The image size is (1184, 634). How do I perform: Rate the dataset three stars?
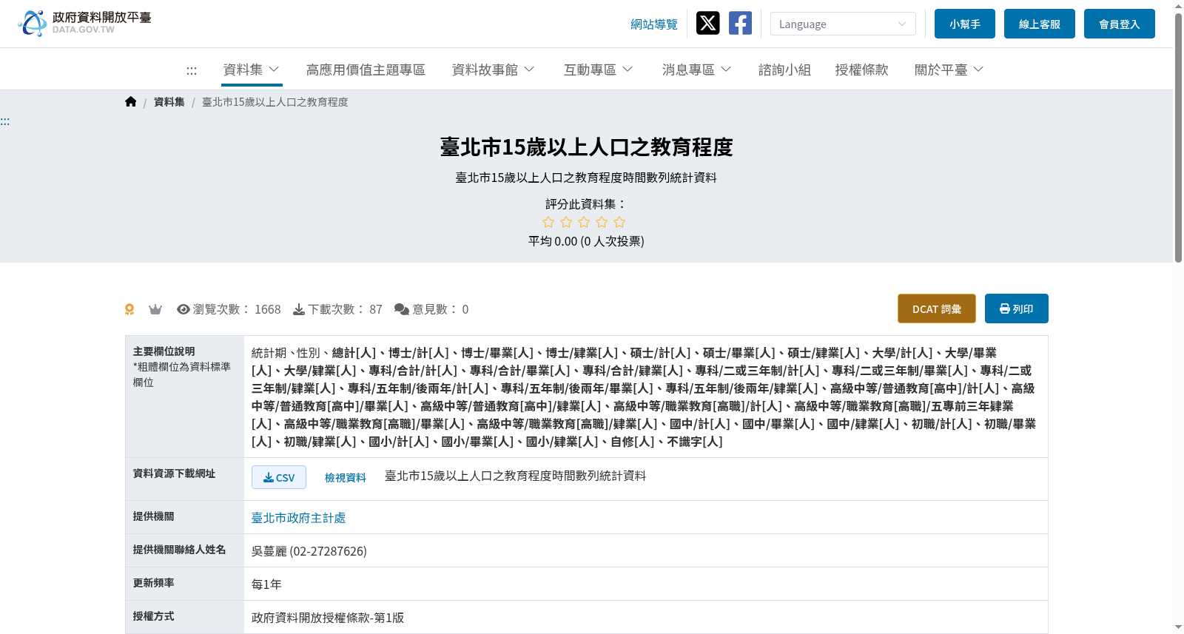pos(584,222)
